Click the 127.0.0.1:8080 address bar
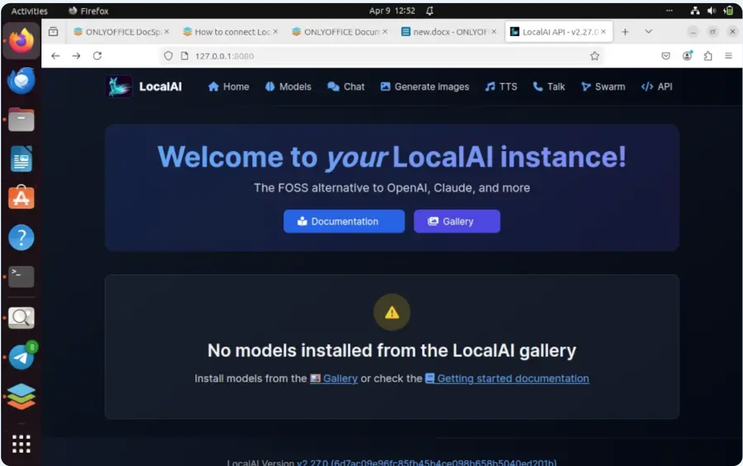 [x=383, y=56]
